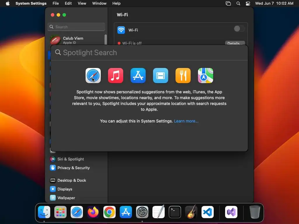Viewport: 299px width, 224px height.
Task: Click the sidebar scrollbar in System Settings
Action: [105, 39]
